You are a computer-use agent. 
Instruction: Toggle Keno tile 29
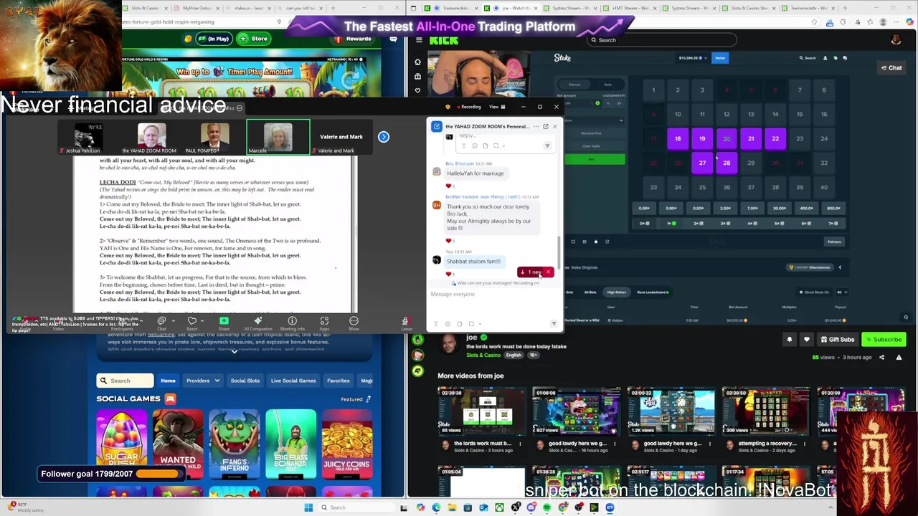751,163
